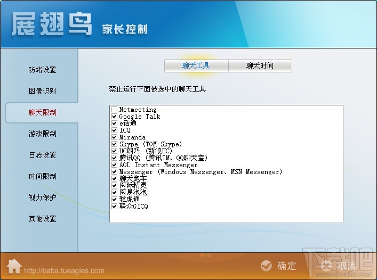Screen dimensions: 377x280
Task: Toggle the ICQ checkbox
Action: [115, 130]
